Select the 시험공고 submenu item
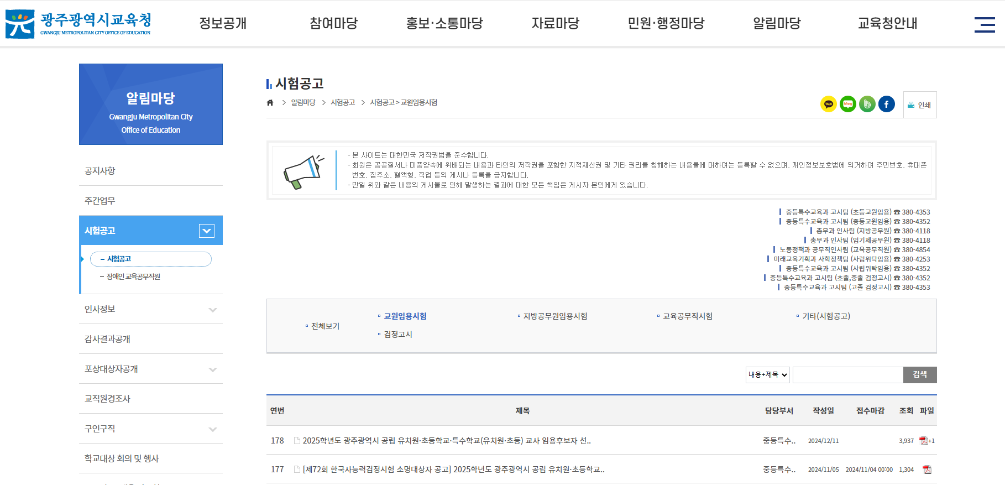 pos(151,259)
